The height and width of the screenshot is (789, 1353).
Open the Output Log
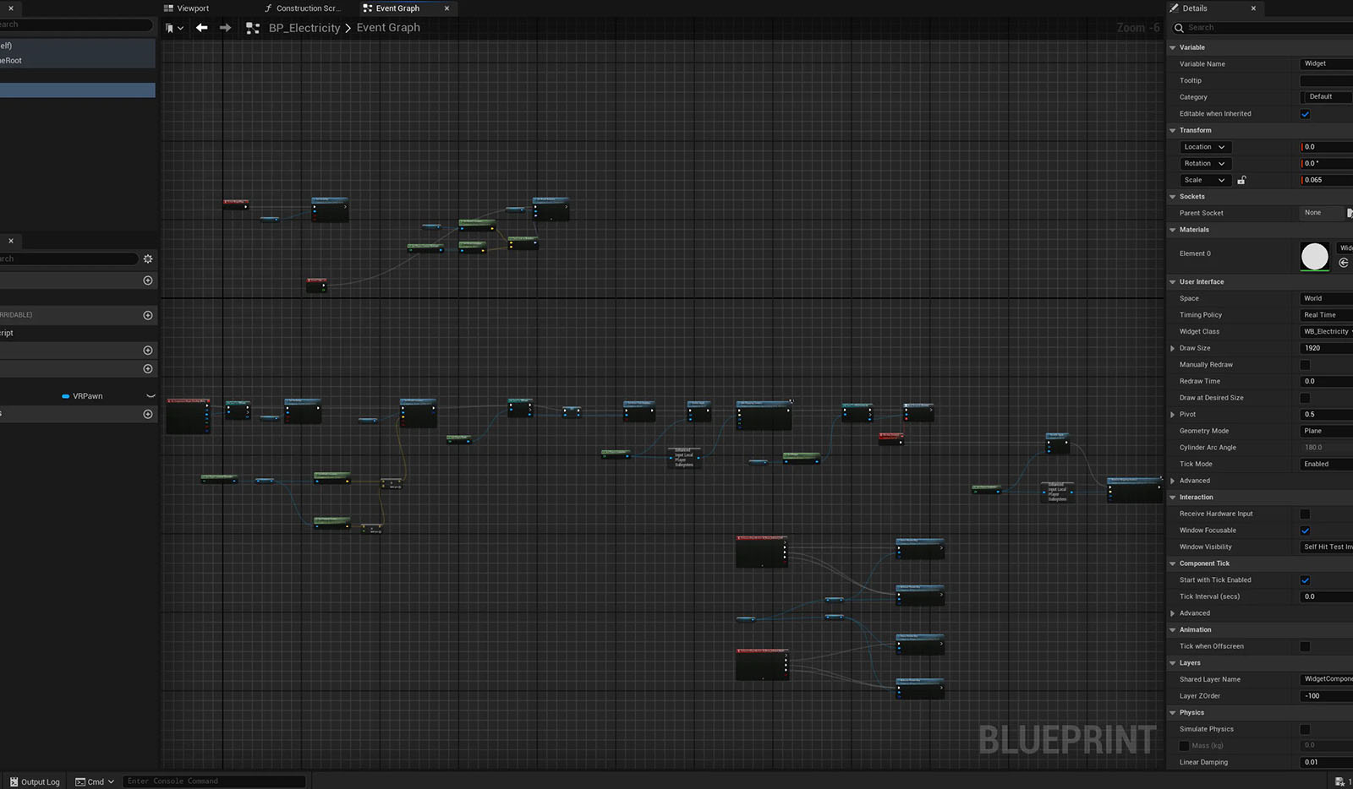(x=35, y=781)
